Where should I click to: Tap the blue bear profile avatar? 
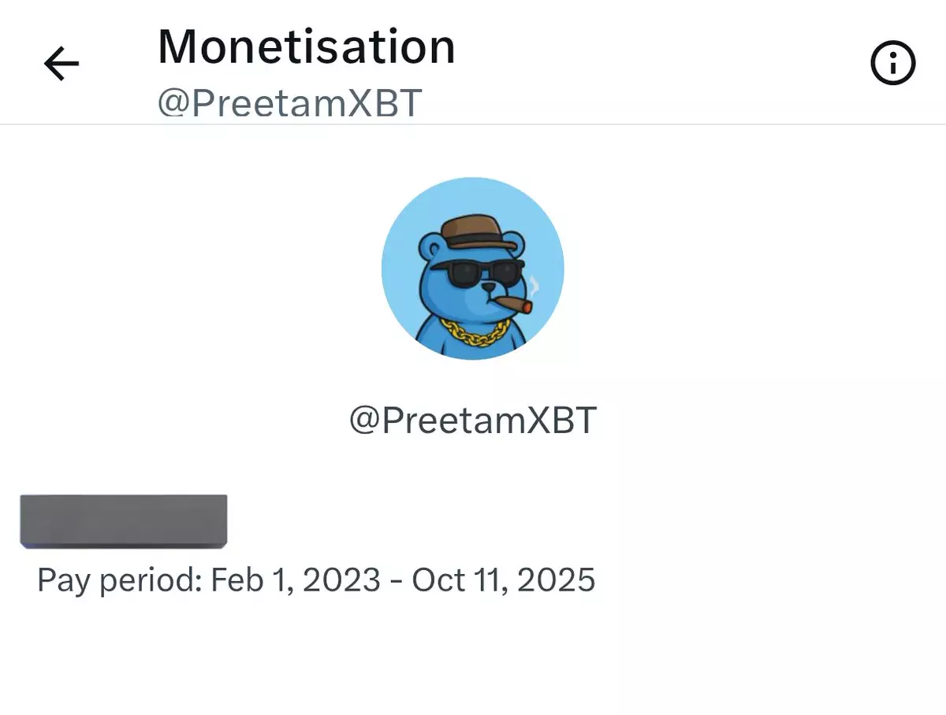(472, 269)
